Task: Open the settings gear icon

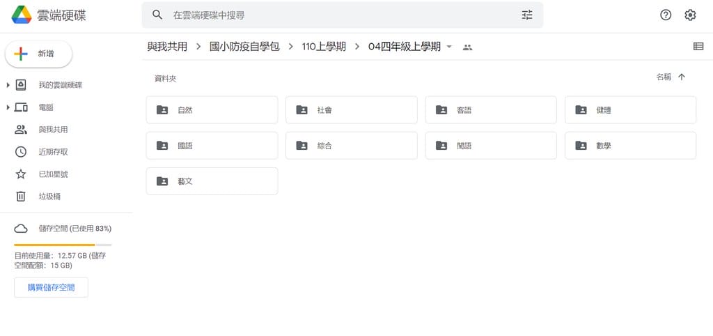Action: point(690,15)
